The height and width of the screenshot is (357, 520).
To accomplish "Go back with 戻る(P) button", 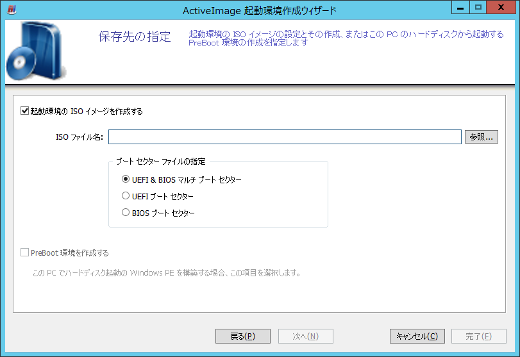I will click(243, 336).
